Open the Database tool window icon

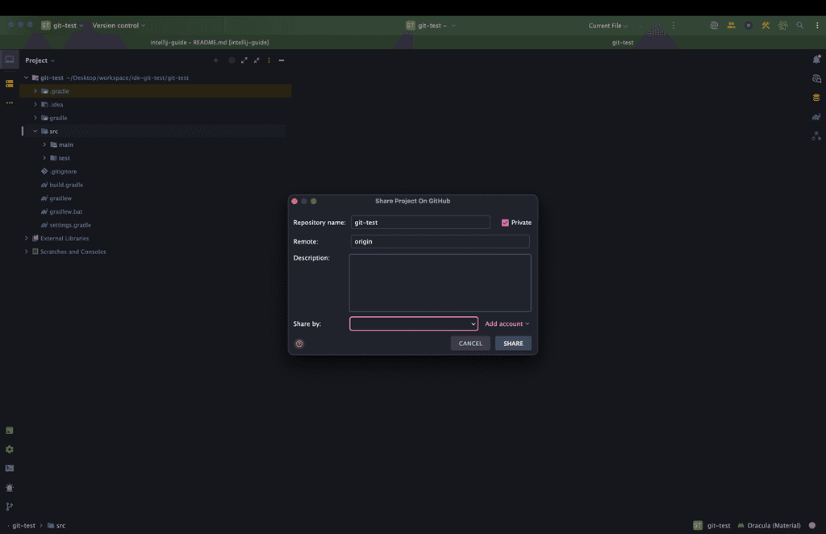pyautogui.click(x=816, y=98)
